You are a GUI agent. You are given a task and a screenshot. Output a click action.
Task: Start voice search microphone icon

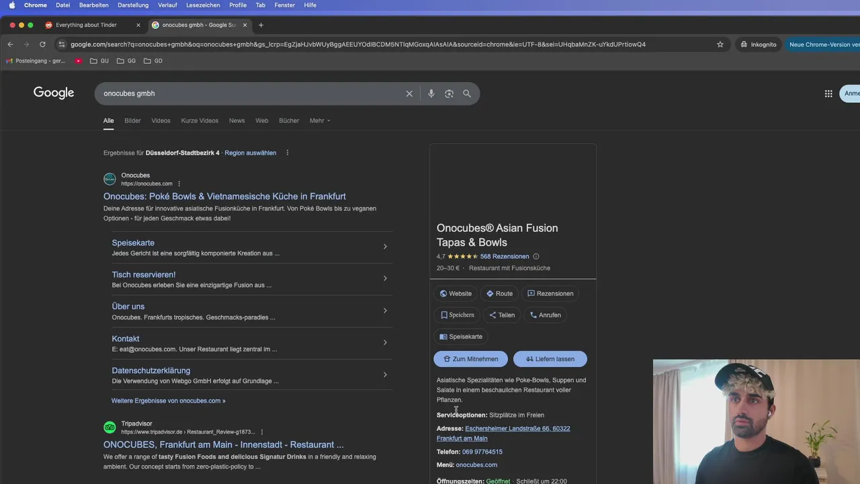[x=431, y=93]
